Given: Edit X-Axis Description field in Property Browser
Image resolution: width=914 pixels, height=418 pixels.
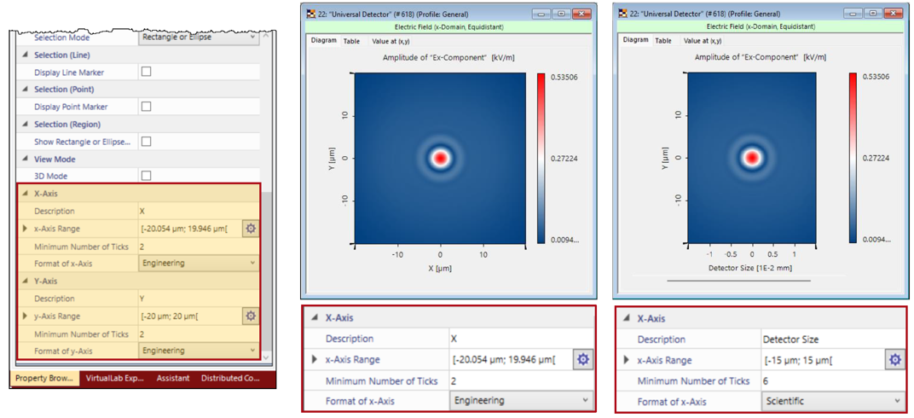Looking at the screenshot, I should tap(199, 211).
